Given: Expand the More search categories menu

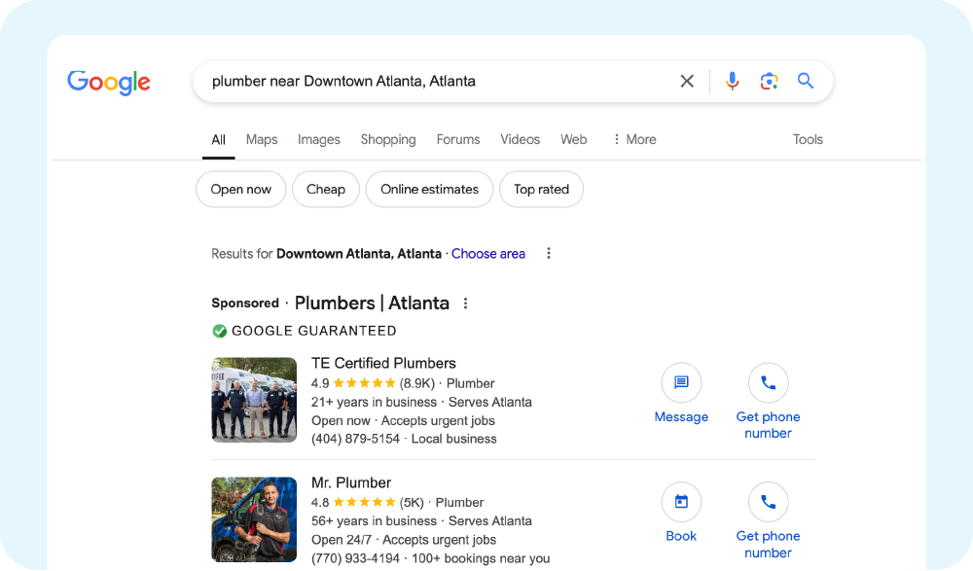Looking at the screenshot, I should 633,139.
